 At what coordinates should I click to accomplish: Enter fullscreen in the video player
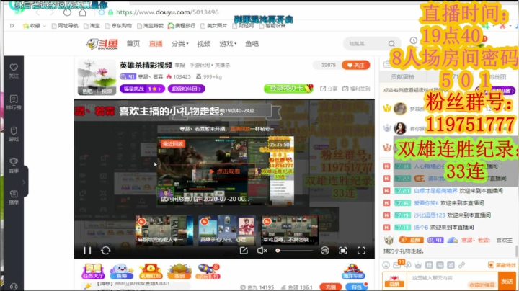(x=361, y=251)
